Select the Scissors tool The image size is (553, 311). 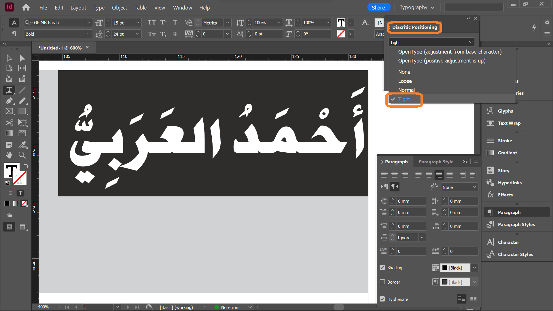click(9, 123)
